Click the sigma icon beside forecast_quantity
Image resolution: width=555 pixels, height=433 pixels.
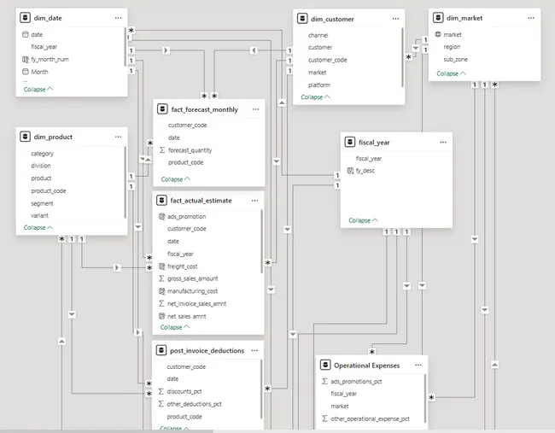click(161, 150)
